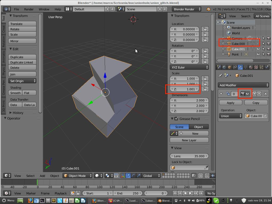
Task: Click the rotate manipulator arc icon
Action: point(133,176)
